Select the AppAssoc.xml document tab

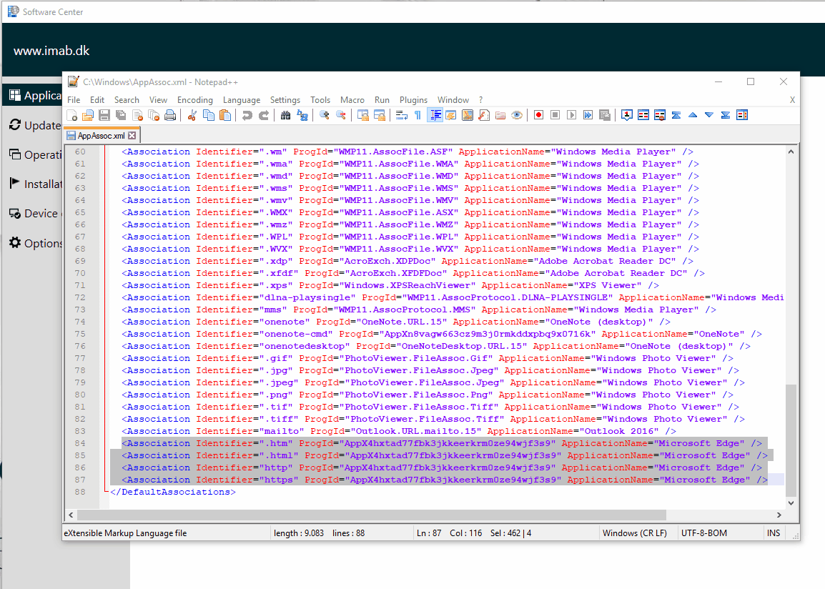(101, 136)
